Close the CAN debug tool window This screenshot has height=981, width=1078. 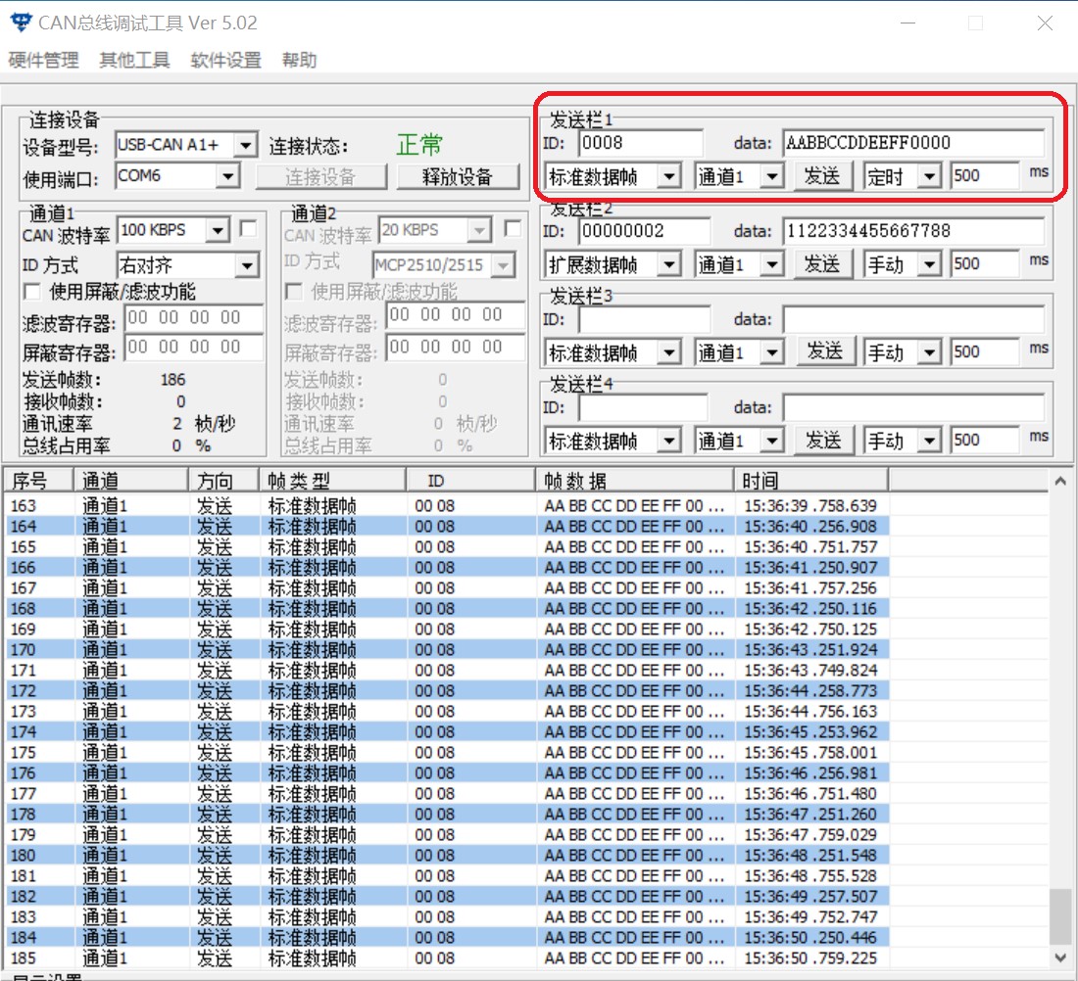pyautogui.click(x=1045, y=23)
